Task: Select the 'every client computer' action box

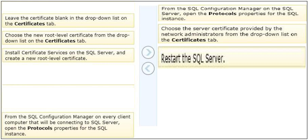Action: pyautogui.click(x=68, y=125)
